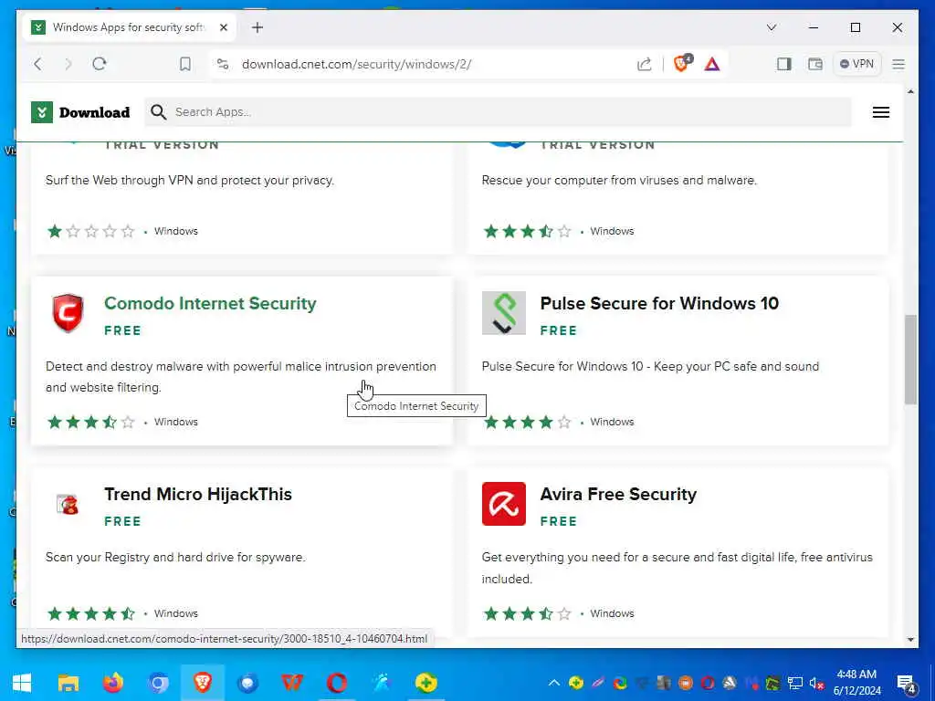Click the address bar URL
This screenshot has height=701, width=935.
(x=356, y=64)
